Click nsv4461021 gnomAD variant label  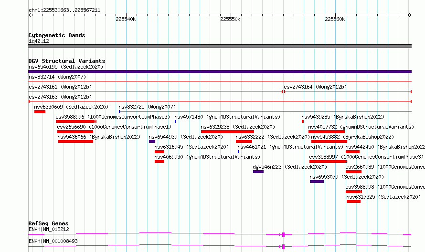tap(290, 147)
